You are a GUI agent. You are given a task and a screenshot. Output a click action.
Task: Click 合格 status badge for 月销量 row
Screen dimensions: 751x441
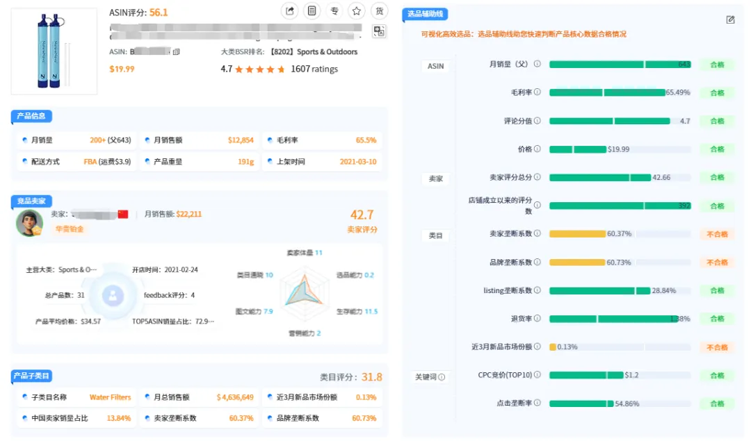pyautogui.click(x=717, y=65)
